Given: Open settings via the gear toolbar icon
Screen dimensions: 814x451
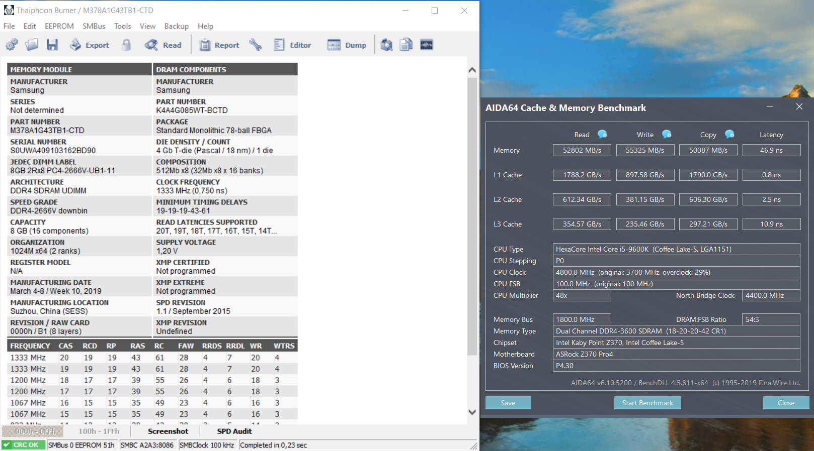Looking at the screenshot, I should click(12, 45).
